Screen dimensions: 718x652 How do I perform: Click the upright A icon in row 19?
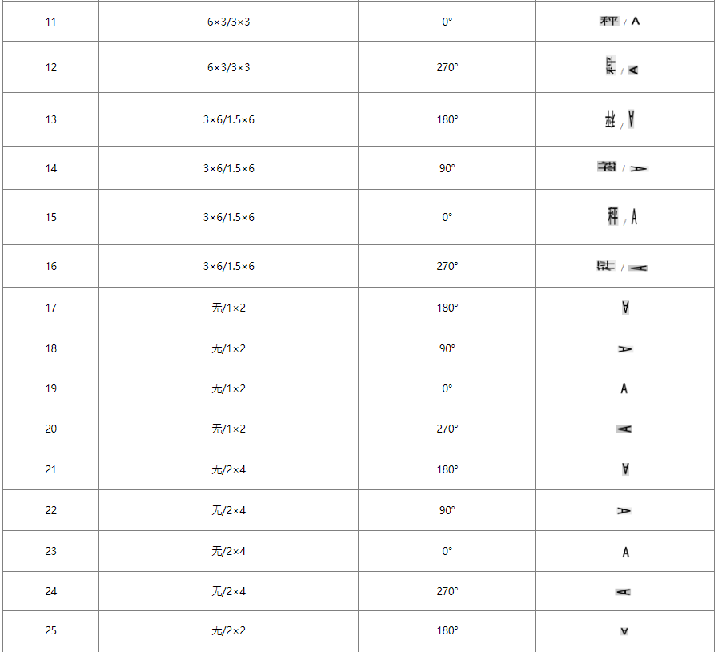624,388
